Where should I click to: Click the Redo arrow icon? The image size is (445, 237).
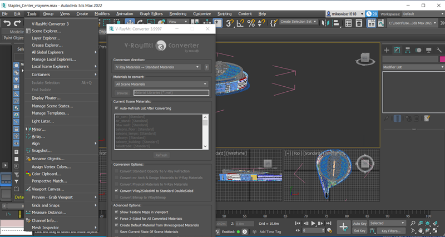[18, 23]
